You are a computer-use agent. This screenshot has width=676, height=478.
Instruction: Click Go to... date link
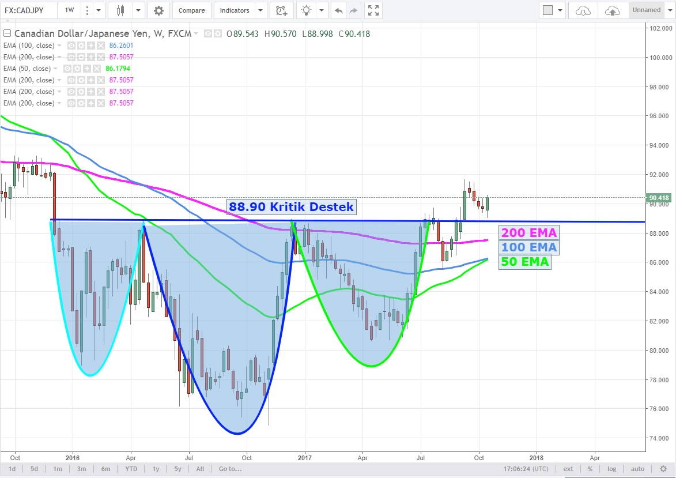tap(230, 469)
